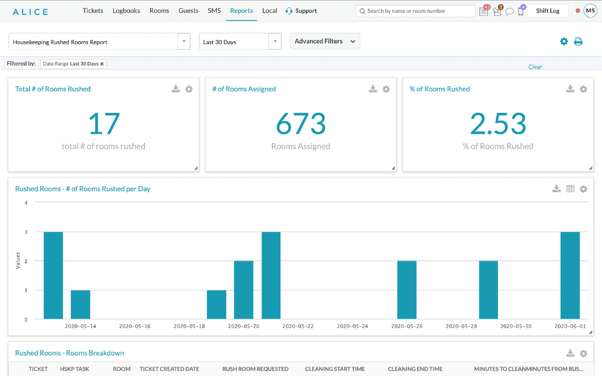Expand the Advanced Filters menu
602x376 pixels.
pyautogui.click(x=325, y=41)
